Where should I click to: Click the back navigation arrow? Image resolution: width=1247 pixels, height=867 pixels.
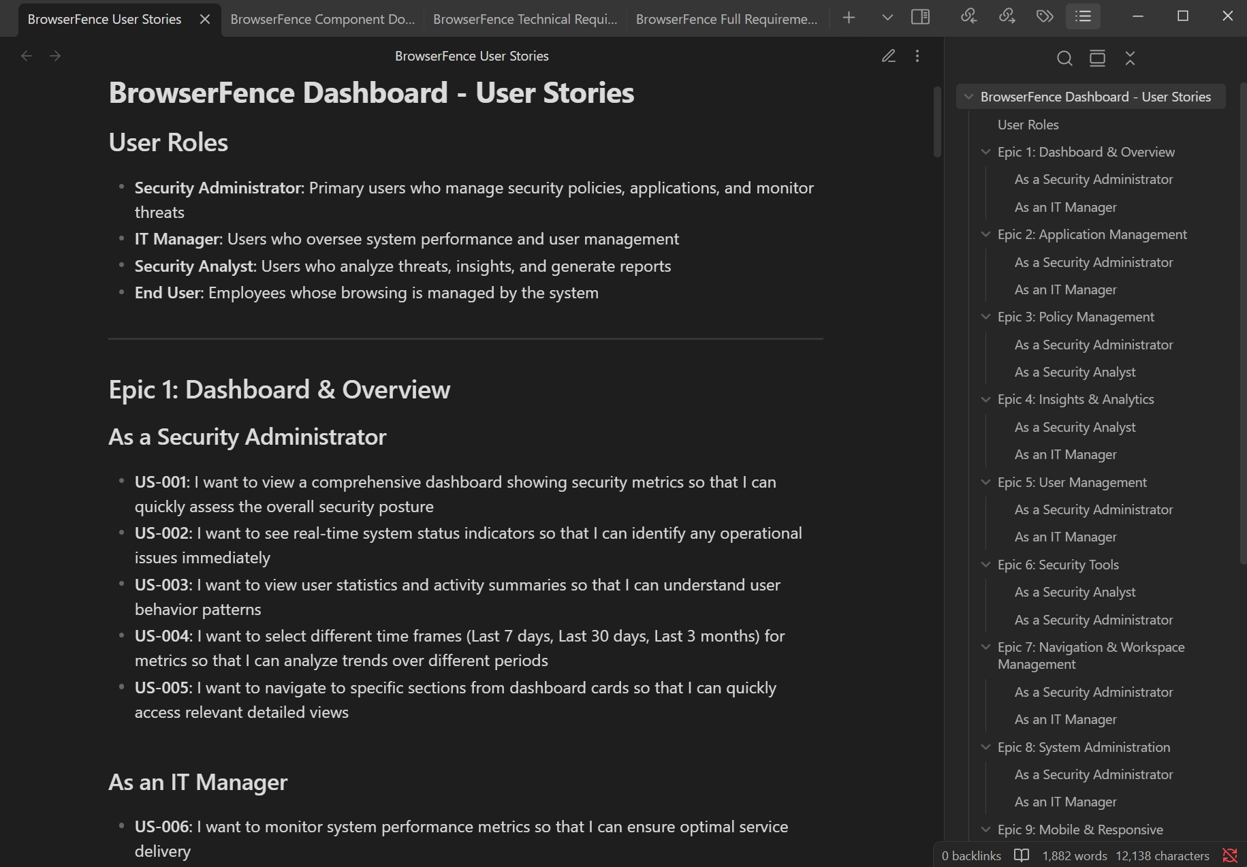tap(26, 56)
